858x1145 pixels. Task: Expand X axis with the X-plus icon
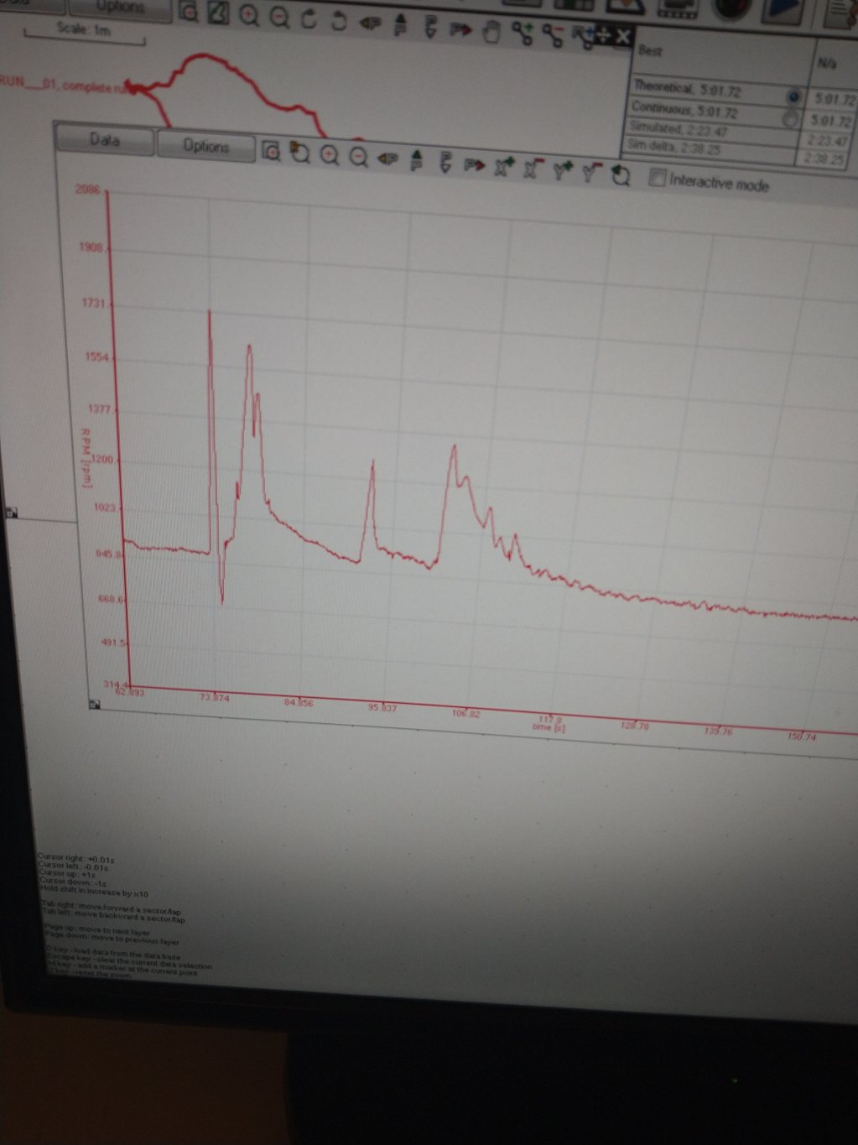[x=503, y=167]
